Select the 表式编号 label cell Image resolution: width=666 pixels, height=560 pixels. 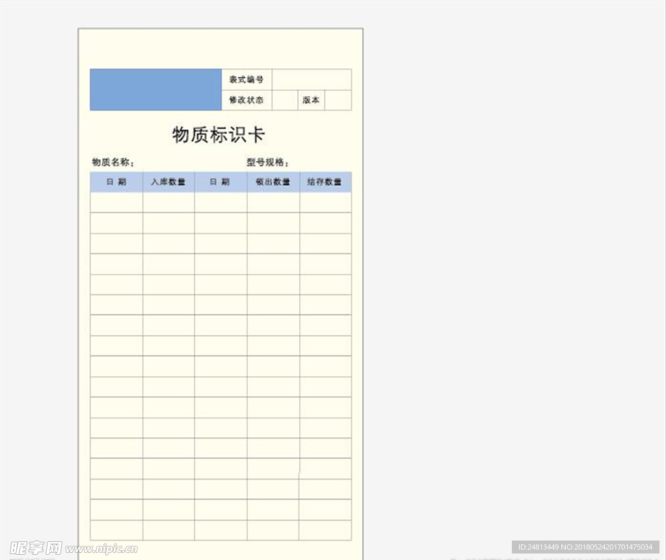coord(246,79)
